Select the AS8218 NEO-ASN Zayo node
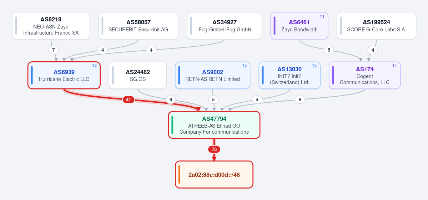Image resolution: width=428 pixels, height=200 pixels. tap(51, 26)
